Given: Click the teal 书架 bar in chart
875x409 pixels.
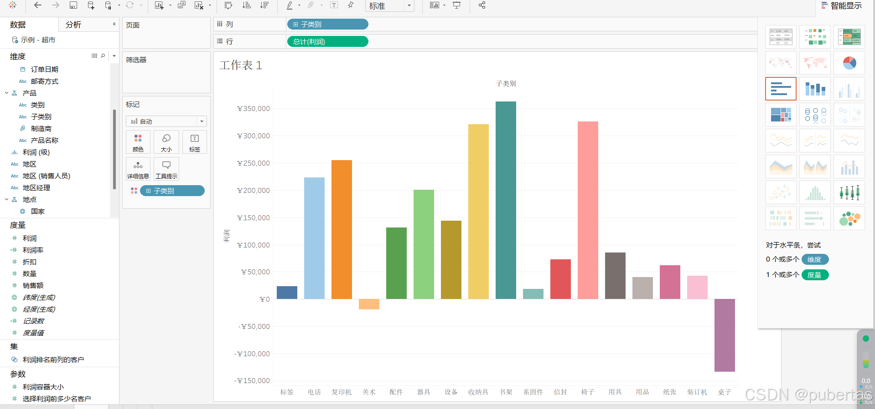Looking at the screenshot, I should (506, 200).
